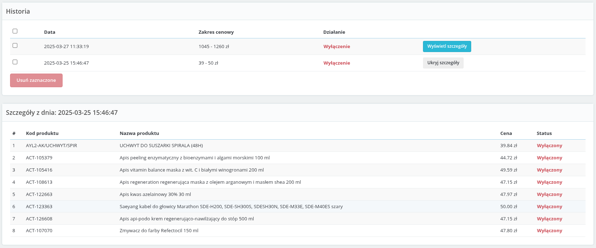The image size is (596, 248).
Task: Click the Nazwa produktu column header
Action: click(139, 133)
